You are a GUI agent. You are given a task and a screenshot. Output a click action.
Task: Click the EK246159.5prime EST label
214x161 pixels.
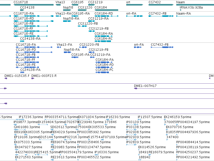coord(178,117)
